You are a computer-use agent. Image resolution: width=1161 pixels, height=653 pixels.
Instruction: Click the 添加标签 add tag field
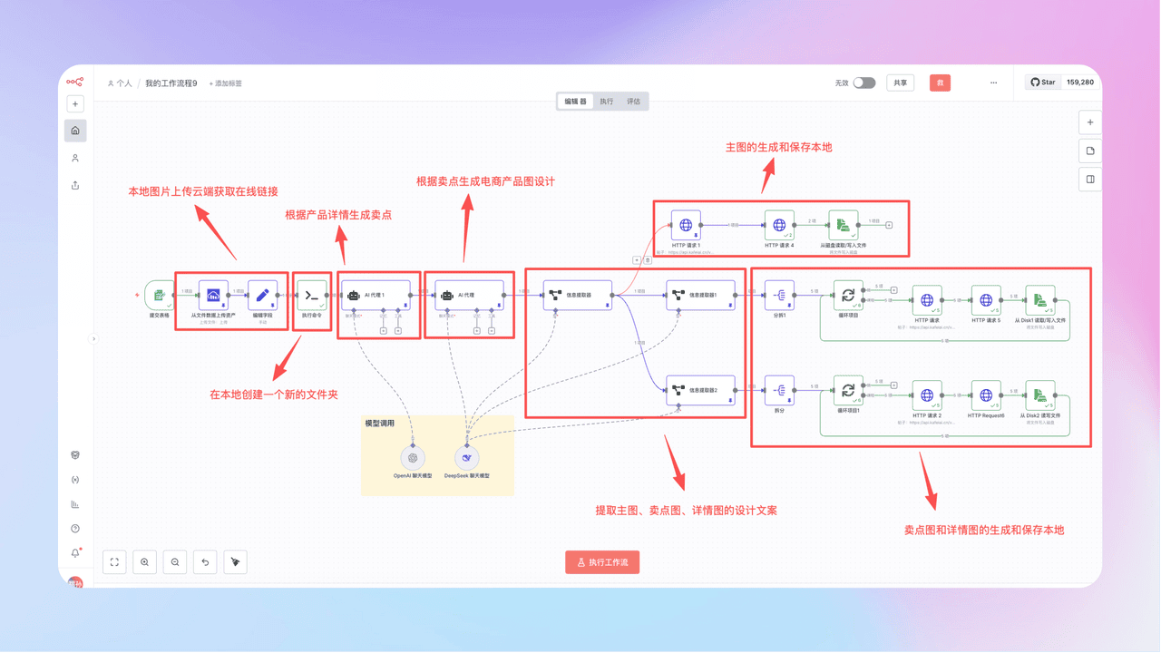pos(226,83)
